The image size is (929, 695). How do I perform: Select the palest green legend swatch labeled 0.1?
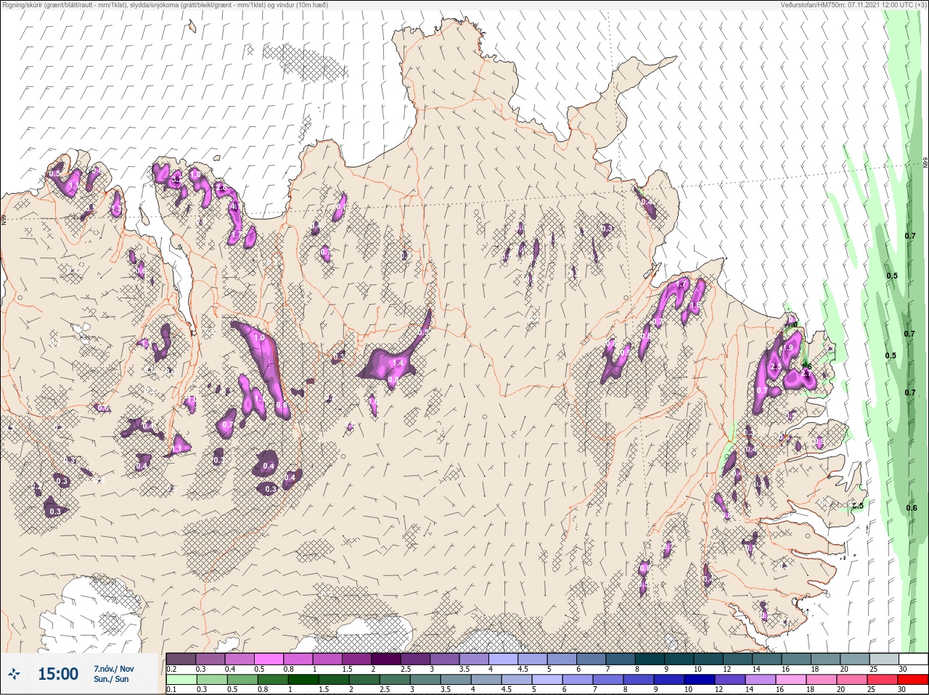[x=181, y=680]
